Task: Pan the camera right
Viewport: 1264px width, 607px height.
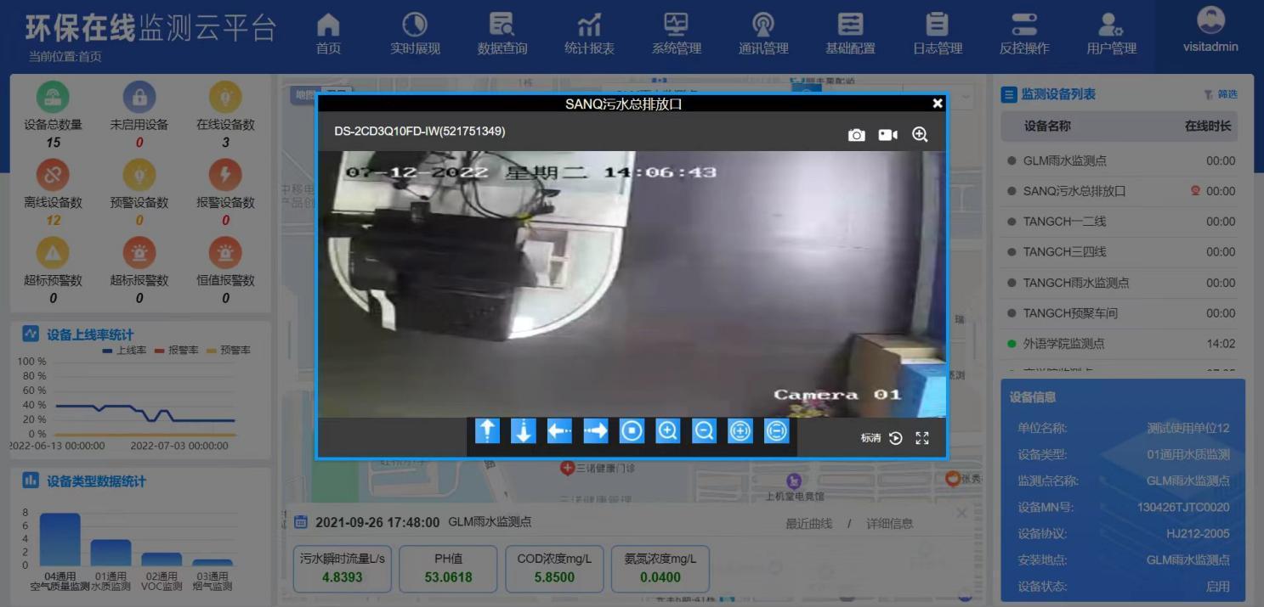Action: (x=596, y=431)
